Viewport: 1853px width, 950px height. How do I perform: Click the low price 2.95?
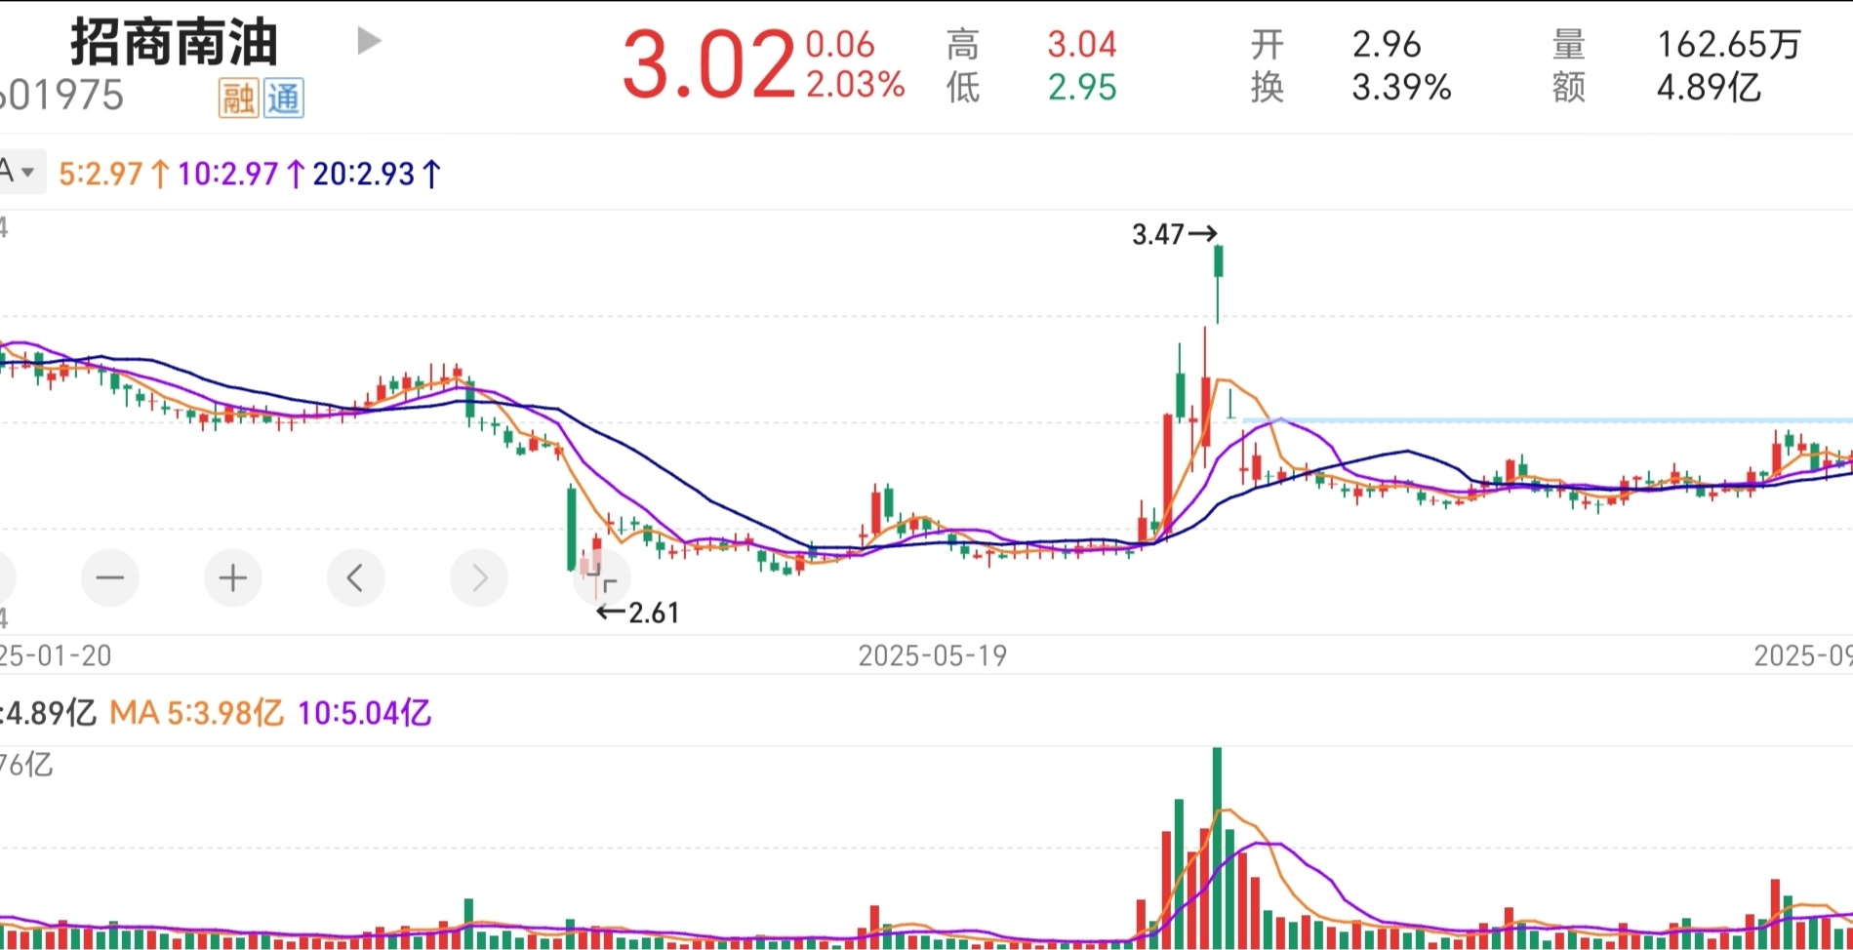(1081, 87)
